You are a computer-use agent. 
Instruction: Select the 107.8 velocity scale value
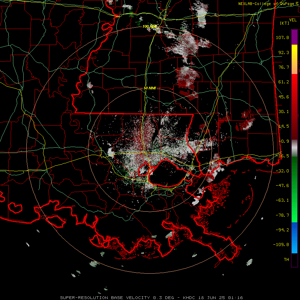tap(282, 37)
